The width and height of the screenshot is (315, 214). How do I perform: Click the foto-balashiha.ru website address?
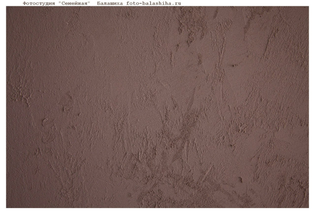click(x=153, y=3)
